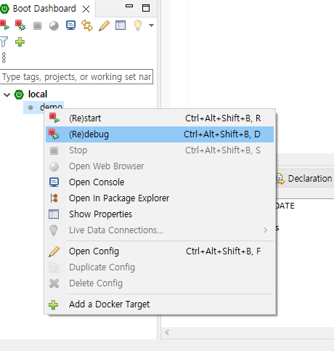This screenshot has width=334, height=351.
Task: Maximize the Boot Dashboard view
Action: pos(146,8)
